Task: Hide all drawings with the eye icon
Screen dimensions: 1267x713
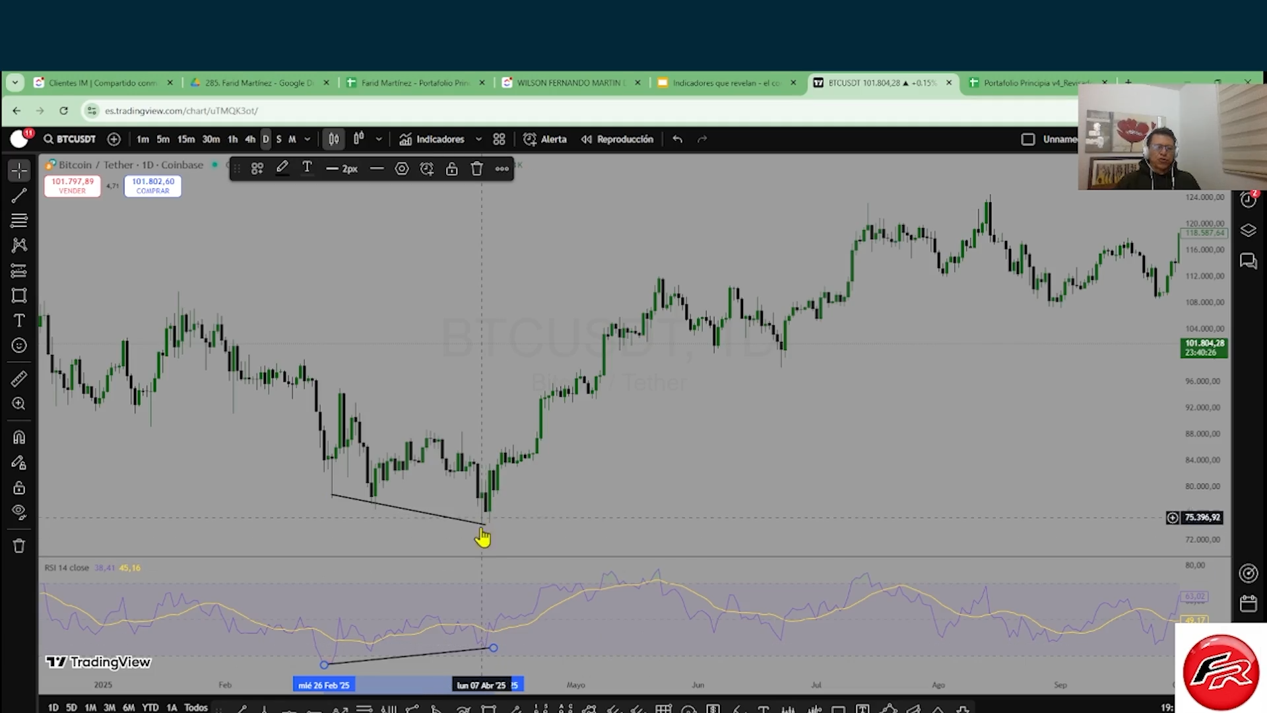Action: [x=19, y=512]
